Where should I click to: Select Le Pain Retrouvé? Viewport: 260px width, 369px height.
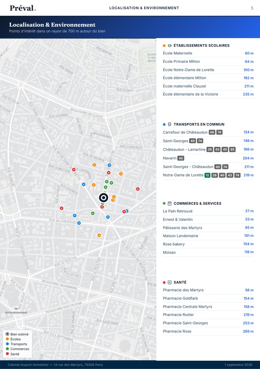coord(208,211)
